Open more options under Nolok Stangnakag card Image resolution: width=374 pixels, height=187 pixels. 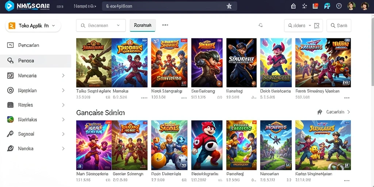(x=184, y=98)
